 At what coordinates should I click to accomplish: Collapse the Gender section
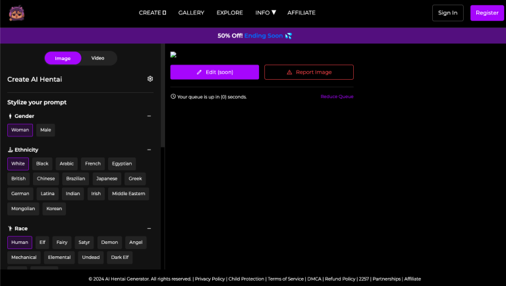149,116
